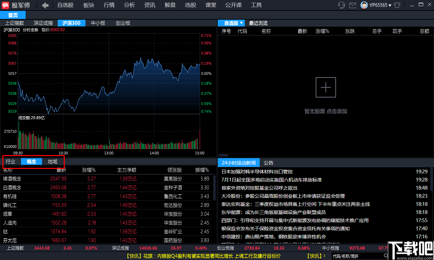This screenshot has width=434, height=260.
Task: Expand the 自选股 panel dropdown arrow
Action: (x=241, y=23)
